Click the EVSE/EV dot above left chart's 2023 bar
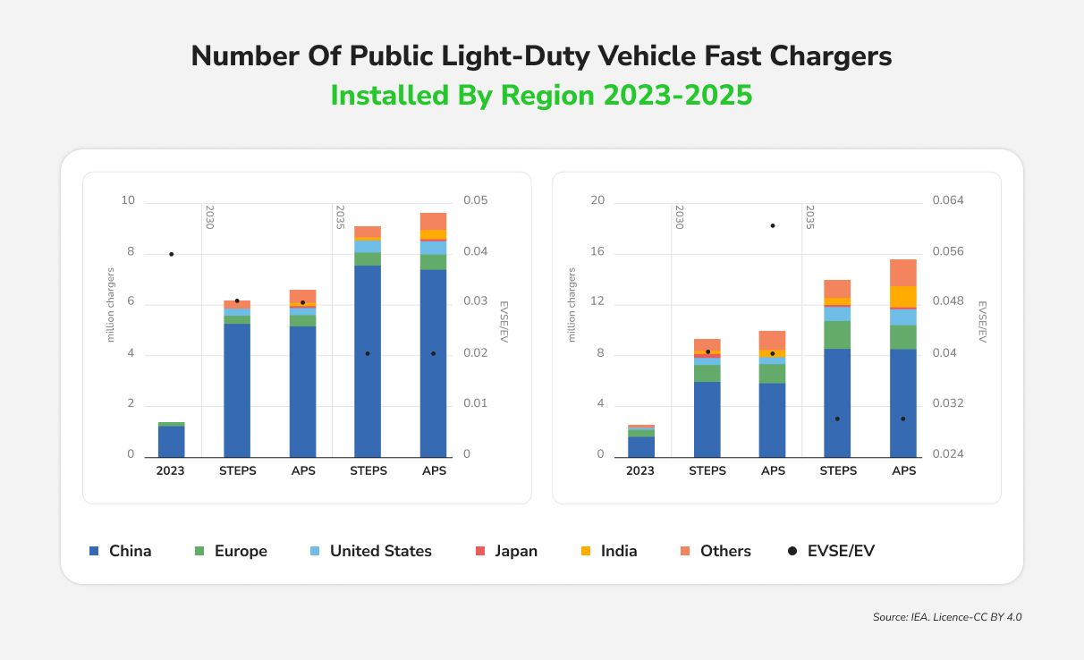 click(x=171, y=254)
